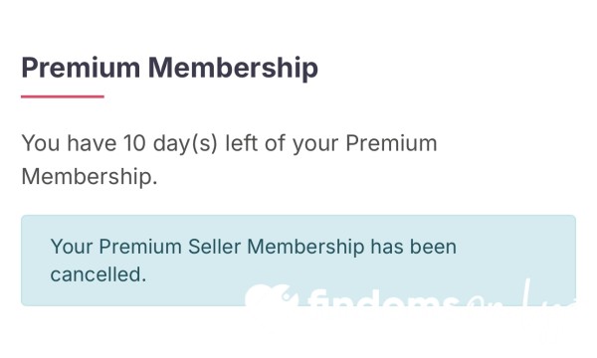This screenshot has width=597, height=358.
Task: Click the word "cancelled." in the notice
Action: (x=99, y=274)
